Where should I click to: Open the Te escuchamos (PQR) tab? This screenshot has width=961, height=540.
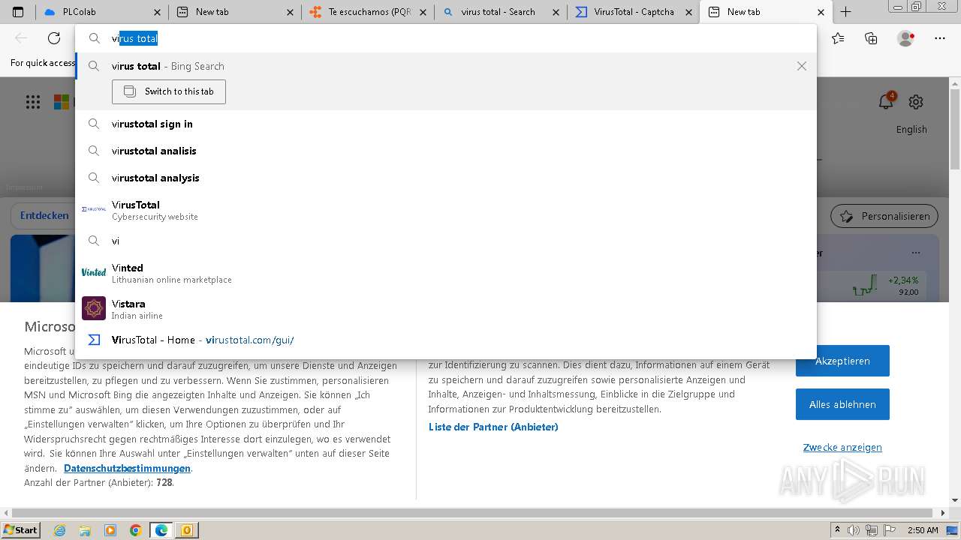click(368, 12)
